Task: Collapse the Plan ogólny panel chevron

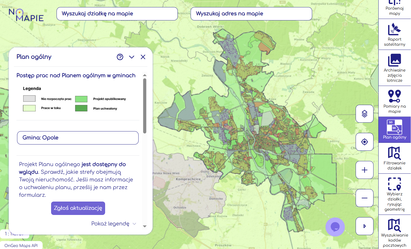Action: click(132, 57)
